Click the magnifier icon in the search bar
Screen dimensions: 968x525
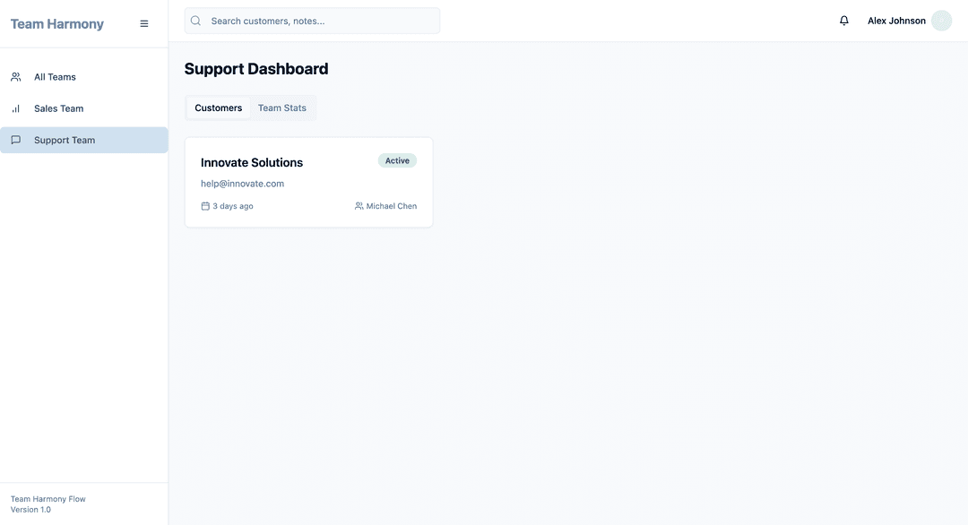[196, 21]
